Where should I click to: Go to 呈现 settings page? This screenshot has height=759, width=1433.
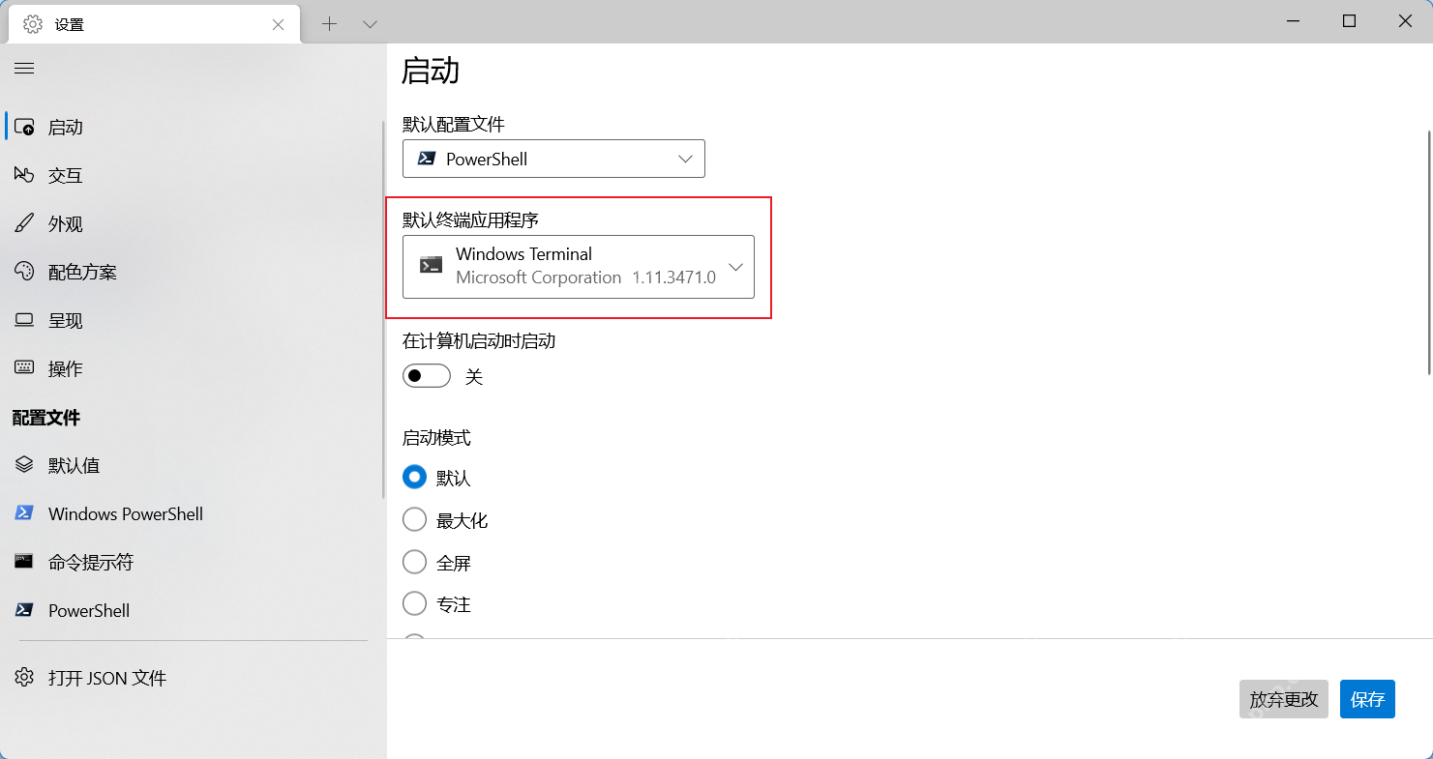coord(192,320)
